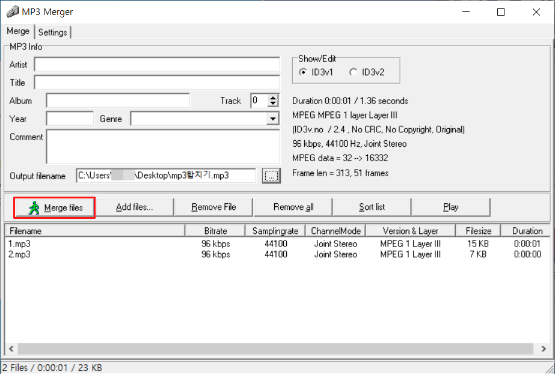Open the Add files dialog
555x374 pixels.
[135, 207]
